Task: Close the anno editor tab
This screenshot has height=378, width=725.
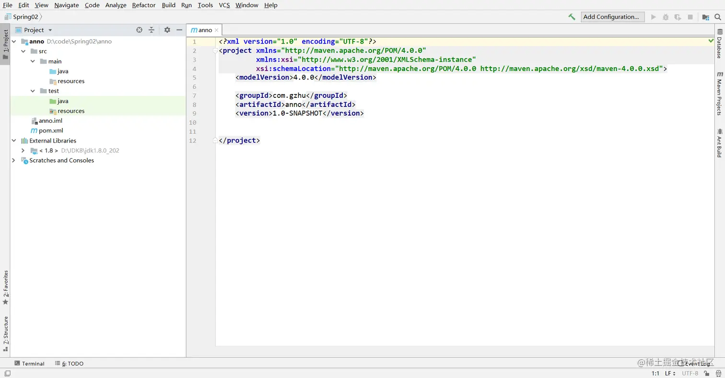Action: (x=217, y=30)
